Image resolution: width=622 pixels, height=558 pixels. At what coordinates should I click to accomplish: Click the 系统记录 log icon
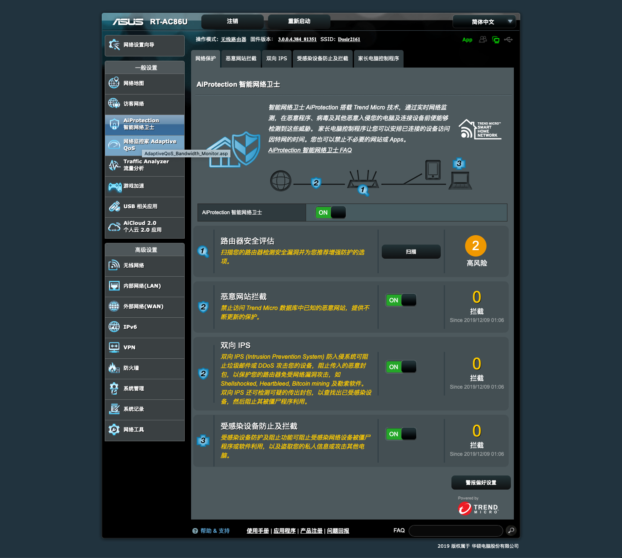[x=114, y=409]
